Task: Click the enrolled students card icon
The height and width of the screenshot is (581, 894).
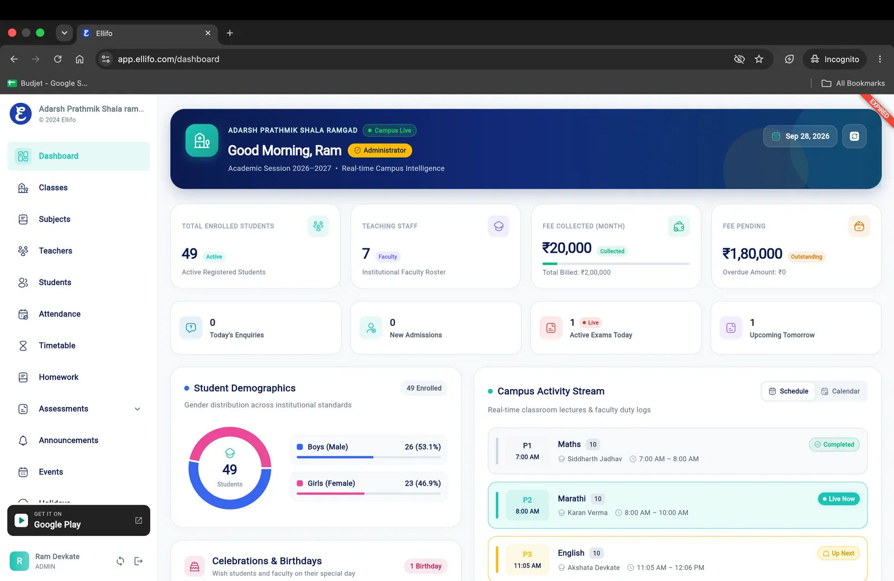Action: tap(318, 226)
